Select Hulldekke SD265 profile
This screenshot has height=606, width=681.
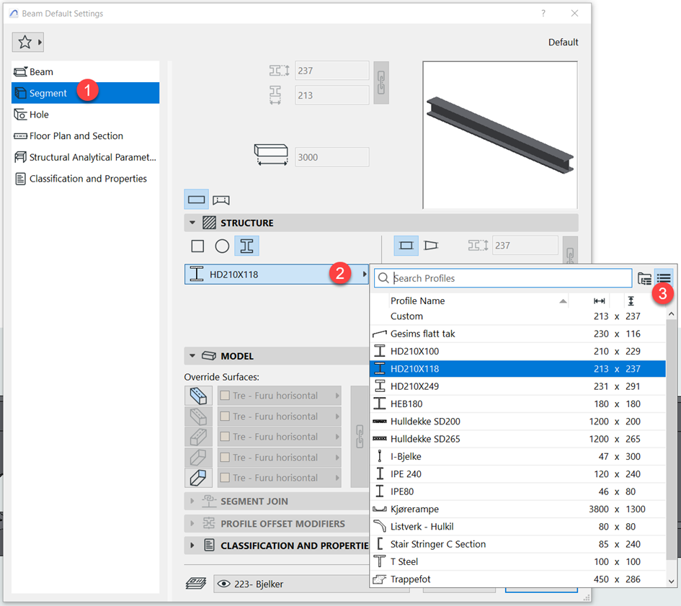pyautogui.click(x=517, y=439)
